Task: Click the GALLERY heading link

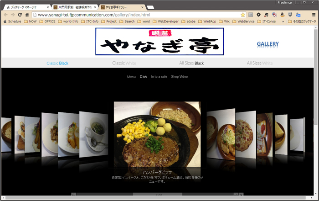Action: click(x=268, y=44)
